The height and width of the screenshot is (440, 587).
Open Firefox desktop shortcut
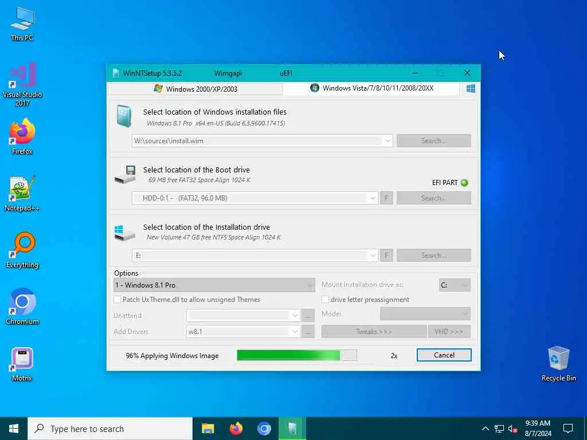[22, 136]
